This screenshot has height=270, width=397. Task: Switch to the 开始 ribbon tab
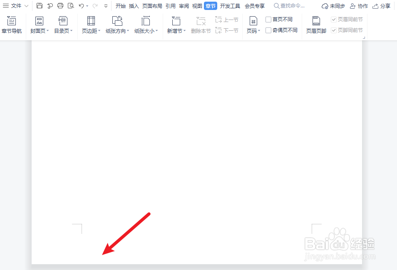tap(120, 6)
